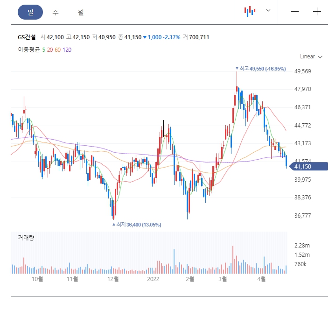Switch to the 월 (monthly) tab
The height and width of the screenshot is (311, 336).
click(x=81, y=12)
